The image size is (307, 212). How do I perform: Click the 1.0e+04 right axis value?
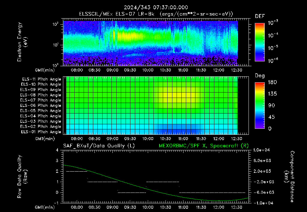pyautogui.click(x=261, y=150)
